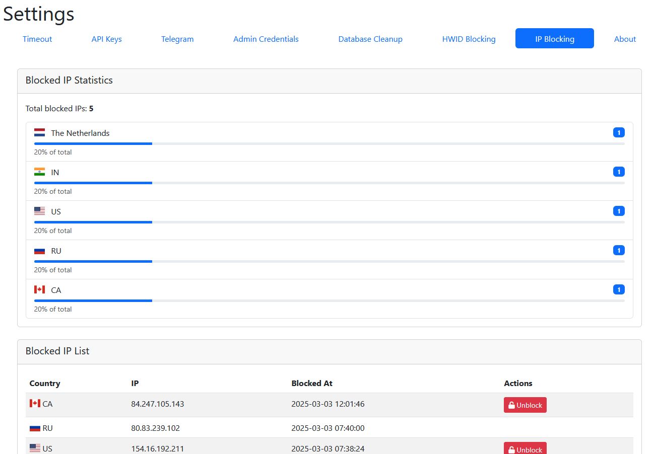Go to Admin Credentials tab
The height and width of the screenshot is (454, 654).
coord(266,39)
